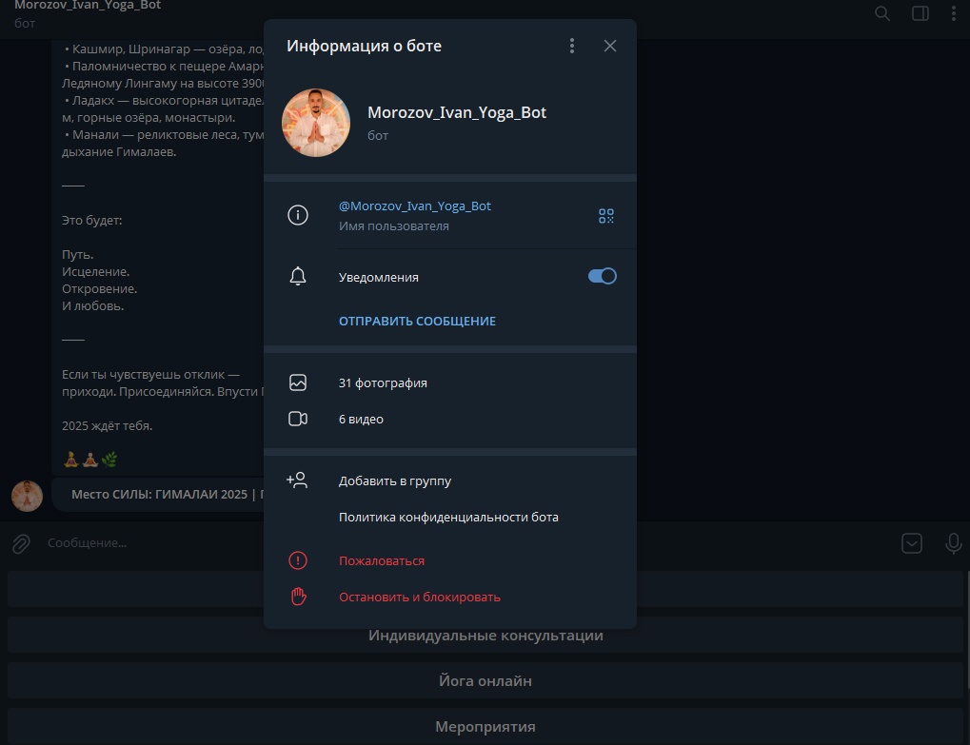Image resolution: width=970 pixels, height=745 pixels.
Task: Close the bot information dialog
Action: (x=610, y=46)
